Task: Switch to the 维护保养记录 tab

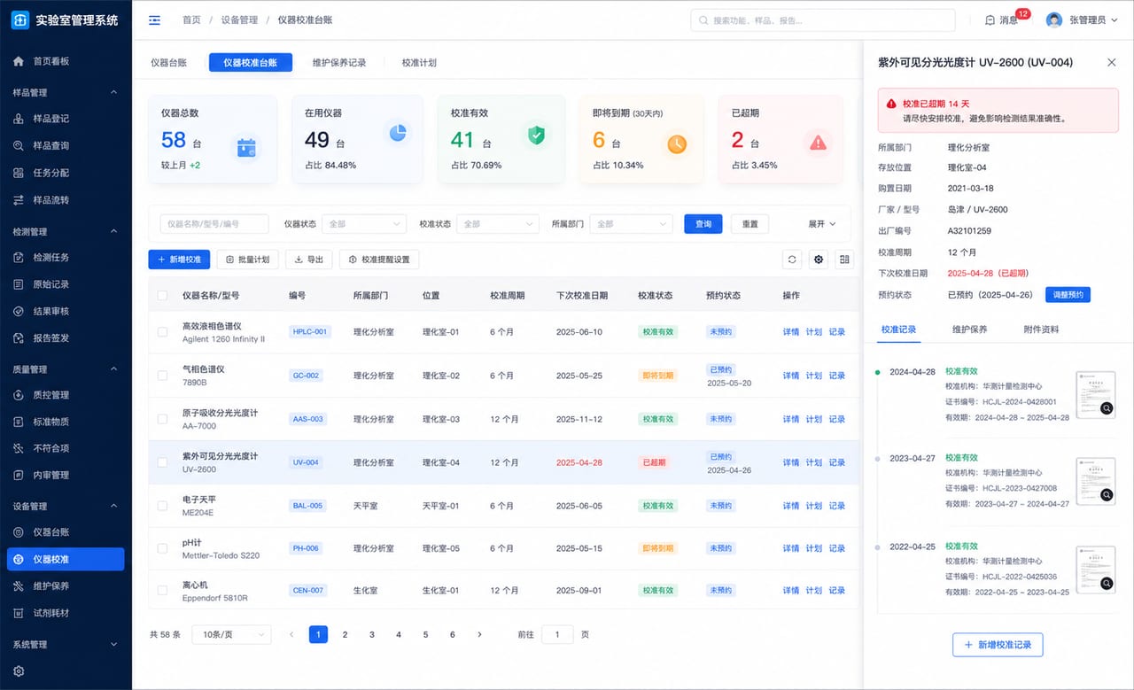Action: tap(339, 63)
